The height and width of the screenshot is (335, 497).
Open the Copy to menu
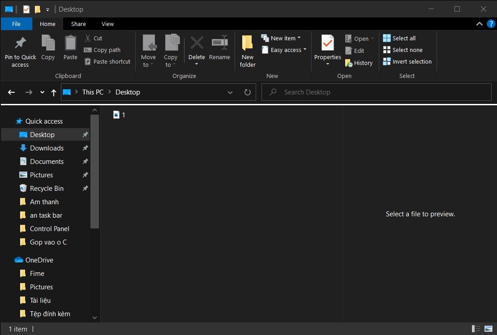(171, 51)
